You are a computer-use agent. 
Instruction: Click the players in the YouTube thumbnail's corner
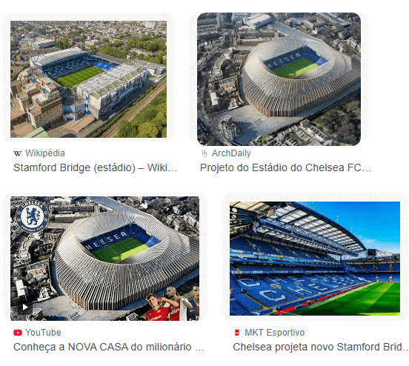pos(173,304)
